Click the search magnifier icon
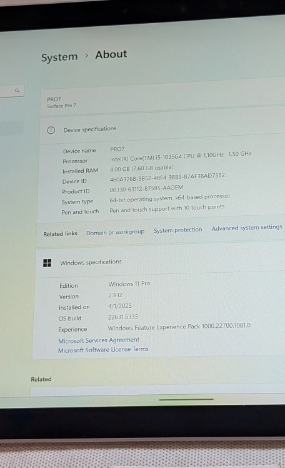The width and height of the screenshot is (285, 468). click(x=17, y=91)
